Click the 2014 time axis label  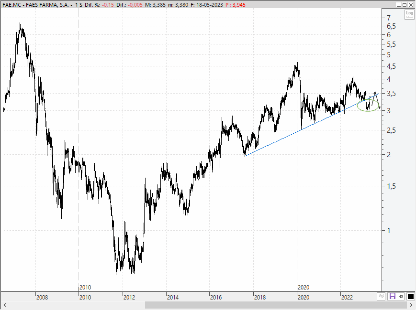pos(173,297)
